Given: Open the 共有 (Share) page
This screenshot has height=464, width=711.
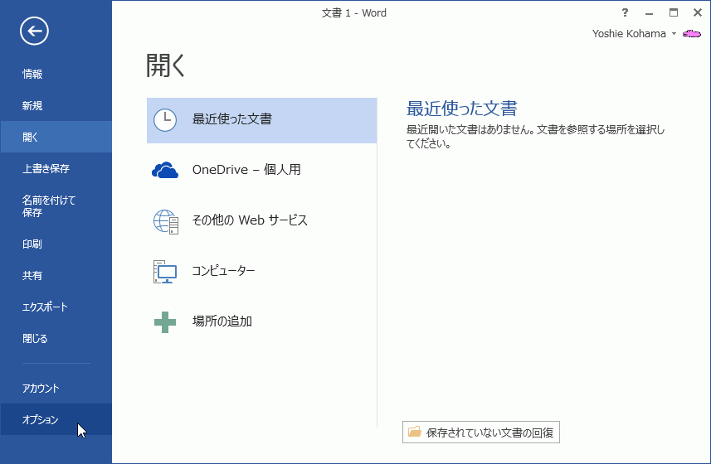Looking at the screenshot, I should 32,275.
